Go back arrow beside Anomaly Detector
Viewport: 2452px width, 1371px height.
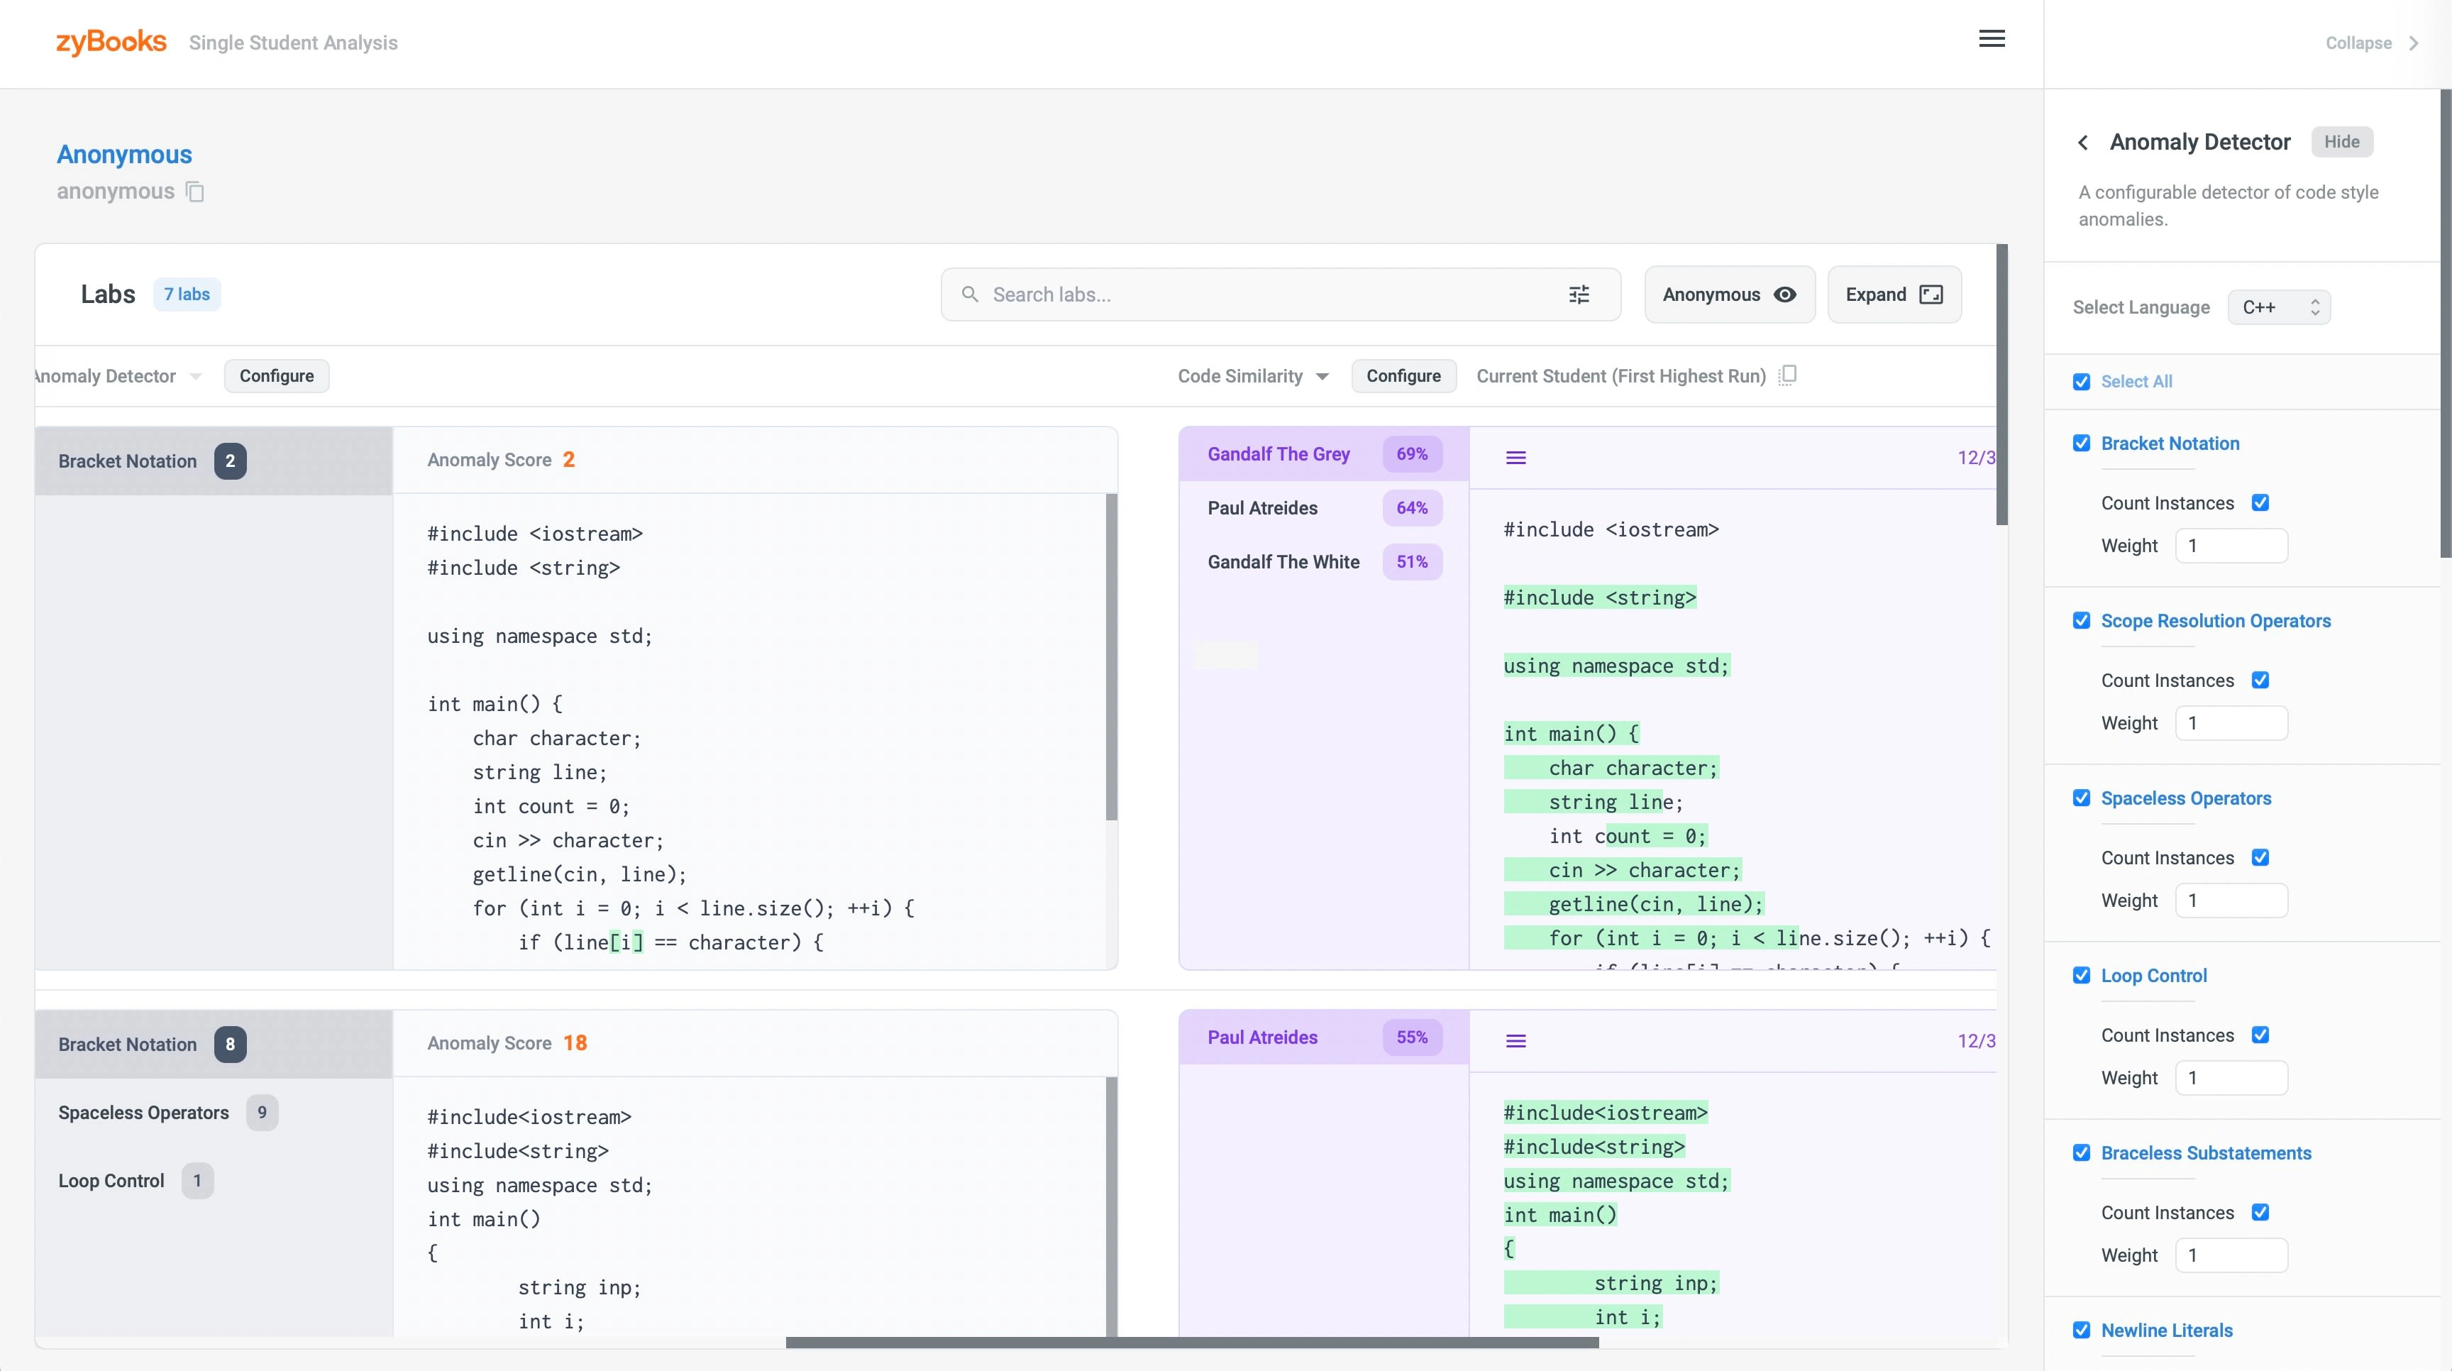[2084, 143]
